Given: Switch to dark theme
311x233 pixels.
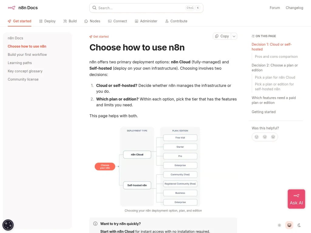Looking at the screenshot, I should point(299,225).
